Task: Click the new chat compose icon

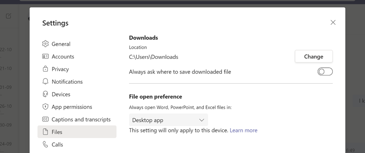Action: [8, 16]
